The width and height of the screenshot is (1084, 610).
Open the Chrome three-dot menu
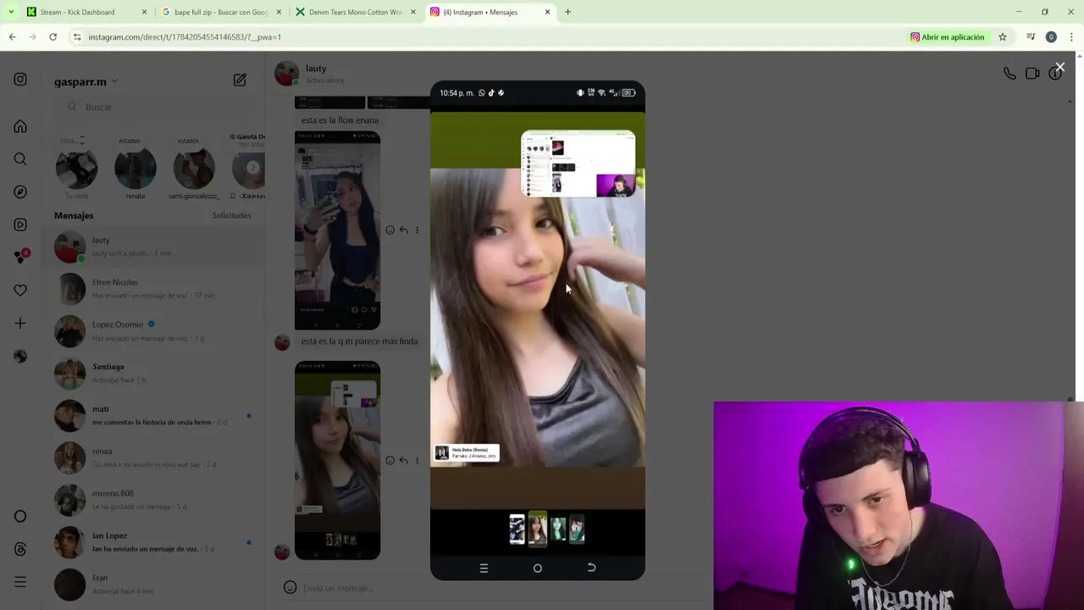[1071, 36]
